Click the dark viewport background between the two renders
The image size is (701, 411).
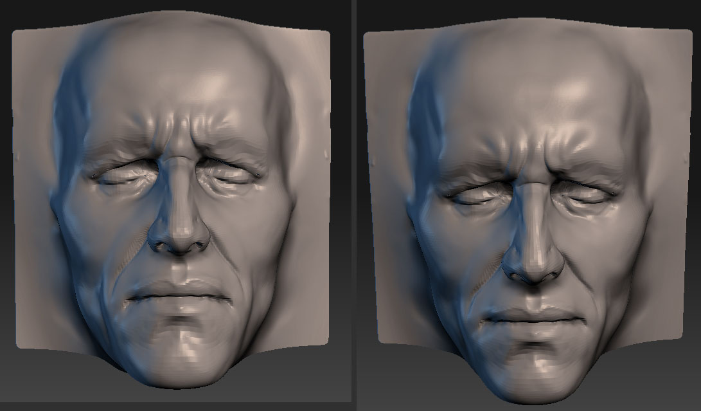click(351, 206)
